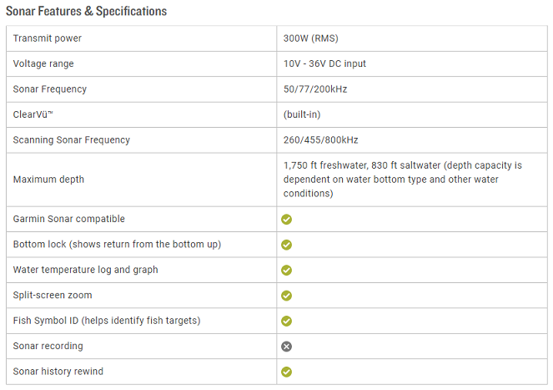Screen dimensions: 553x390
Task: Click the Sonar Features & Specifications heading
Action: [87, 12]
